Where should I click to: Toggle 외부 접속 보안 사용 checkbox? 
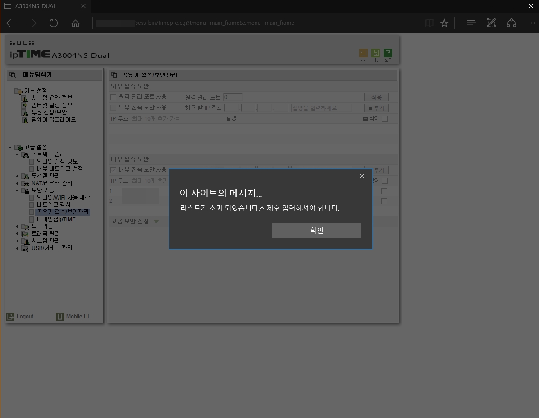pos(113,108)
